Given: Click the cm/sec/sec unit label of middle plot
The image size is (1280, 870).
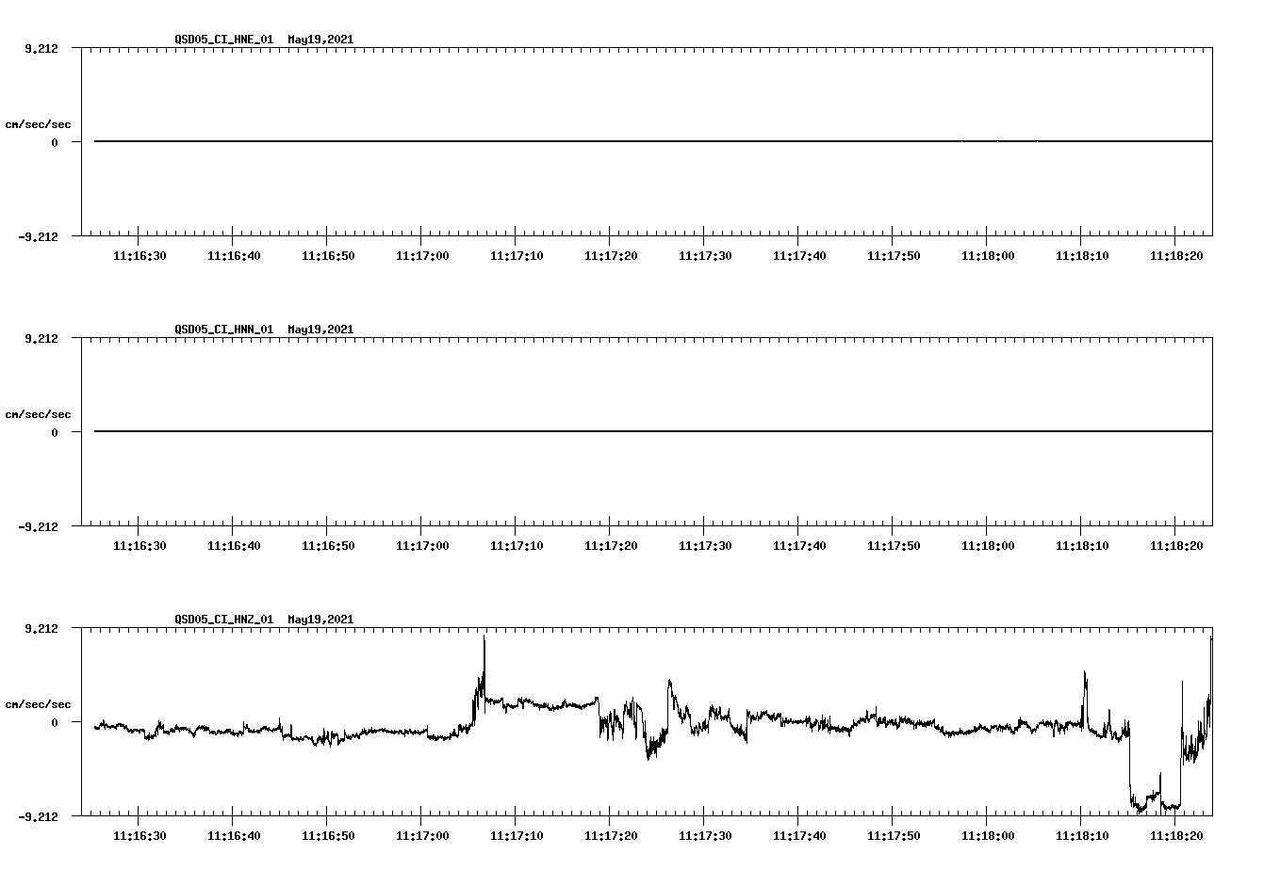Looking at the screenshot, I should tap(38, 413).
